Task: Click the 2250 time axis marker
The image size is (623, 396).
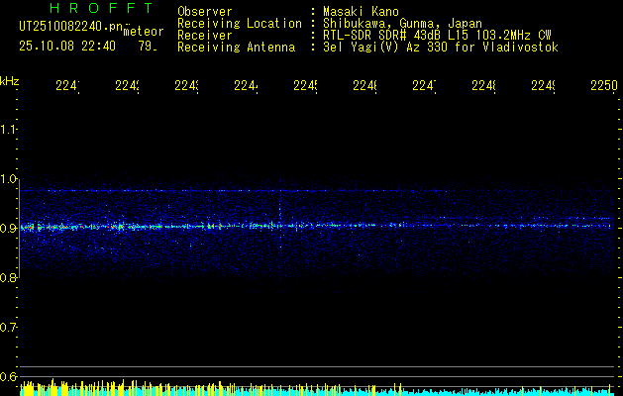Action: 604,86
